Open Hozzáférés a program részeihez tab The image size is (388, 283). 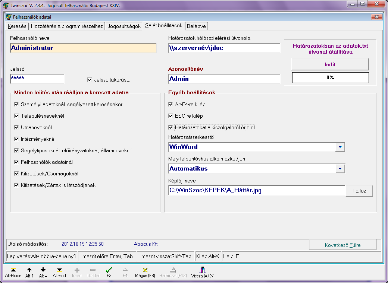click(x=67, y=26)
